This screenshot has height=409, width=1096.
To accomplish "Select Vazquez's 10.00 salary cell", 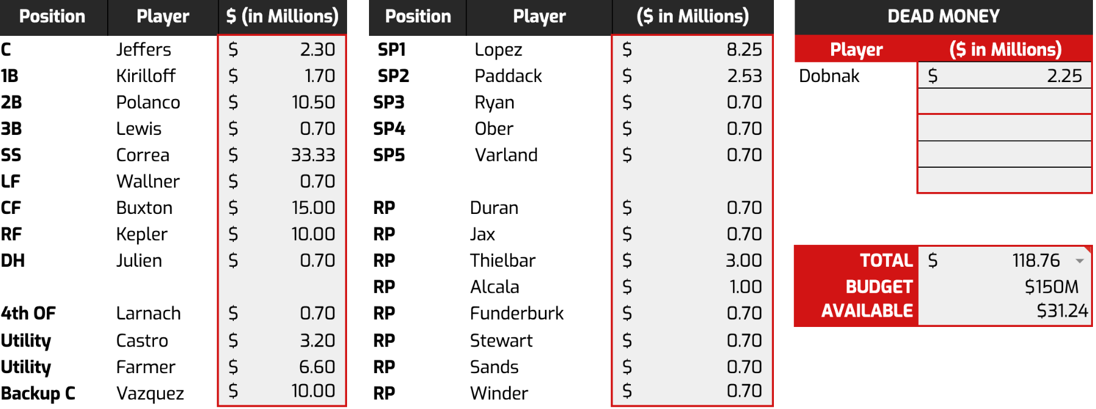I will [282, 391].
